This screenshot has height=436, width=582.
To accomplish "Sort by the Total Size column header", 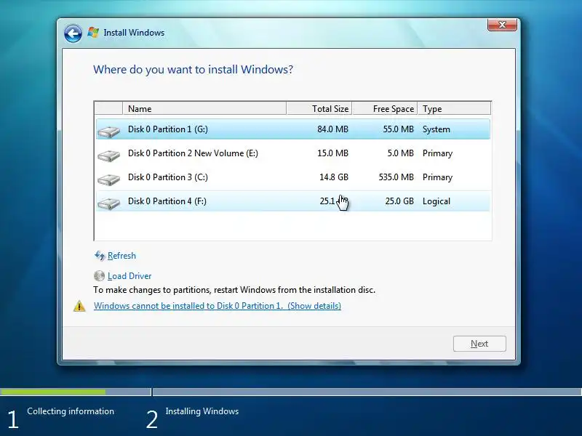I will click(319, 108).
